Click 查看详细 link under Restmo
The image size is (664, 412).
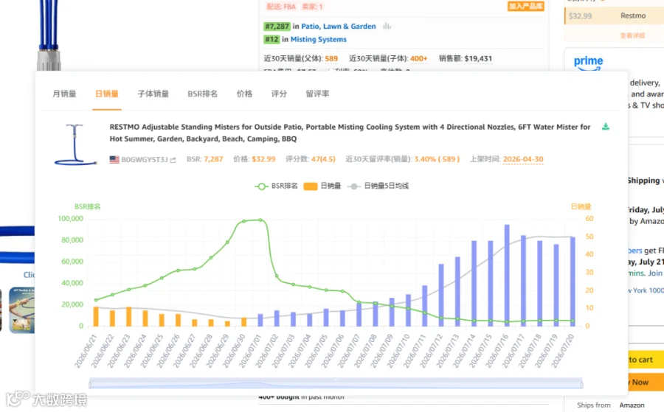tap(632, 35)
